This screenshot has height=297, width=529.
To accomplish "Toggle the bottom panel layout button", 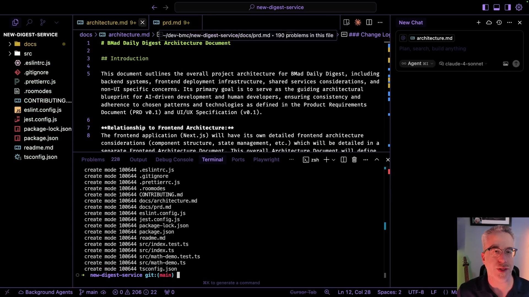I will [x=496, y=7].
